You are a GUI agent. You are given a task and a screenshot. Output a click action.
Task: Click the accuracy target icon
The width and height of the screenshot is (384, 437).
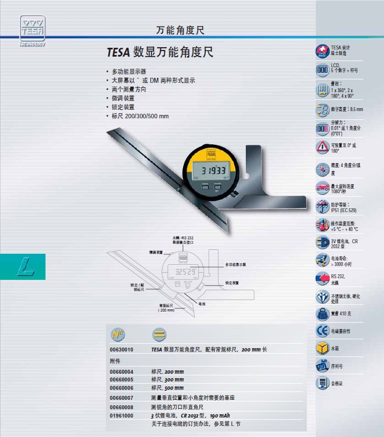tap(322, 169)
